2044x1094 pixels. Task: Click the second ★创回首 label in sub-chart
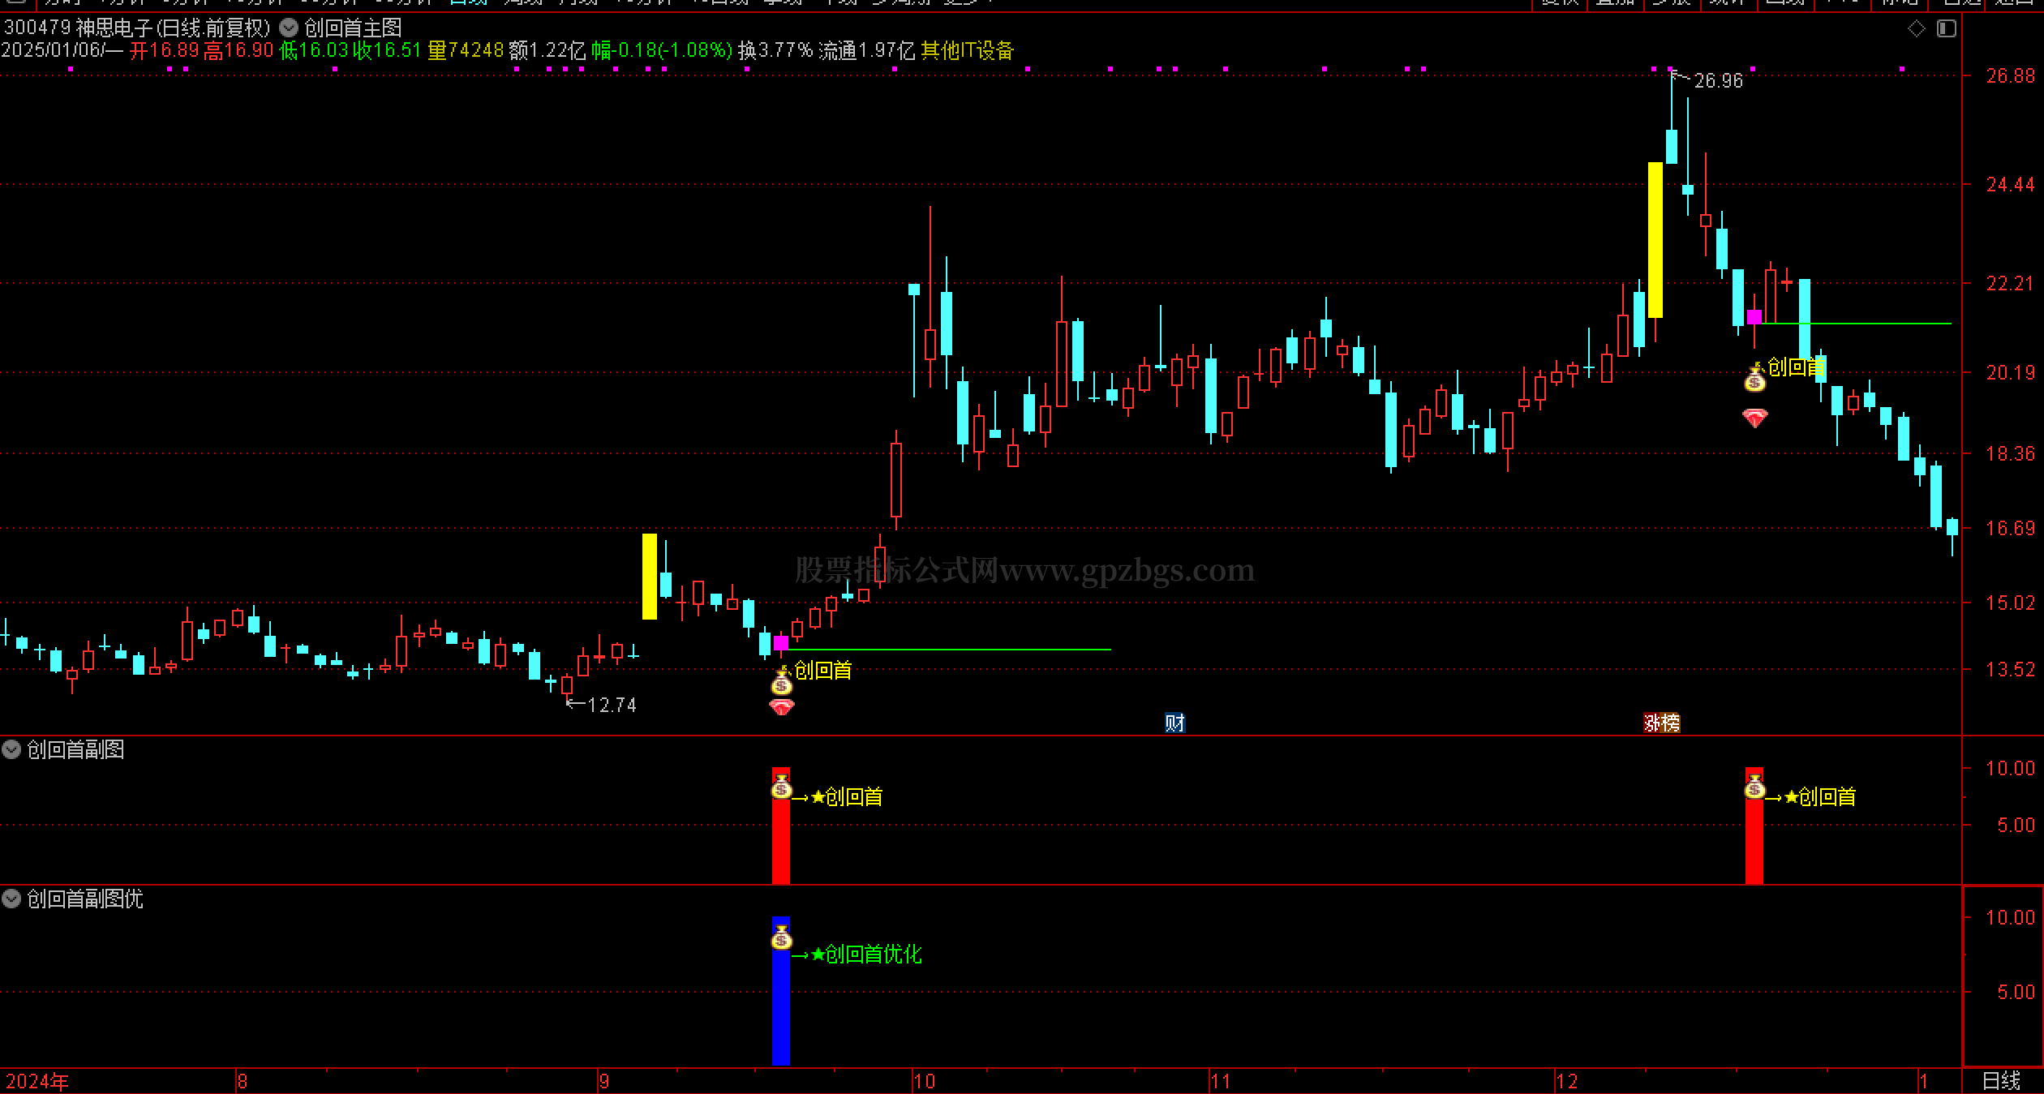point(1820,797)
